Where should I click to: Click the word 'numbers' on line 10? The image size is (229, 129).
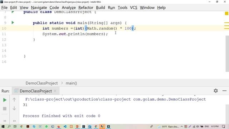click(60, 28)
